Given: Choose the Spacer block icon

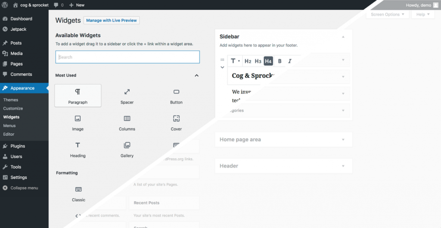Looking at the screenshot, I should click(x=127, y=92).
